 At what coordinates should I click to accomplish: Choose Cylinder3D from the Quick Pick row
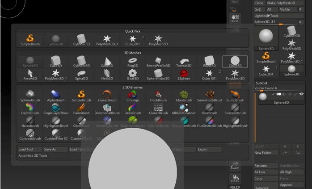81,40
